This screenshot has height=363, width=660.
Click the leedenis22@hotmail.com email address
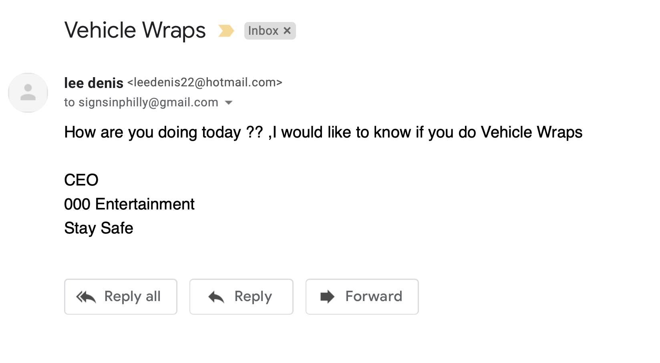click(205, 82)
